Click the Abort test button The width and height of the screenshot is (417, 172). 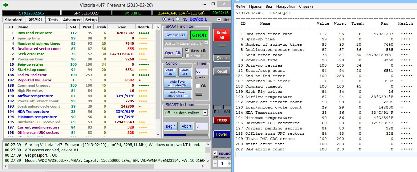coord(186,126)
